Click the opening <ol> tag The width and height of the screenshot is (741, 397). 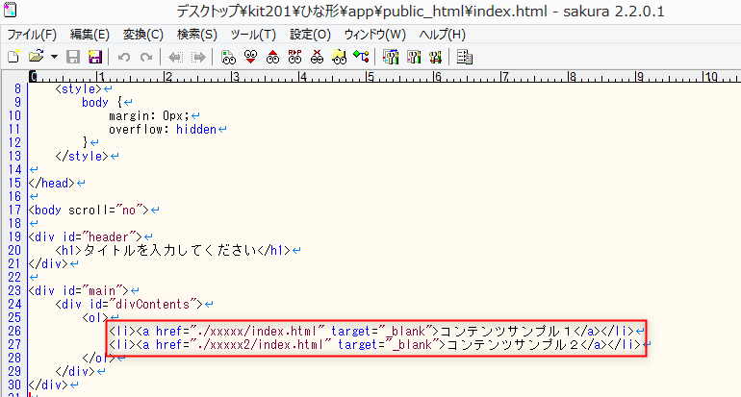pyautogui.click(x=95, y=317)
